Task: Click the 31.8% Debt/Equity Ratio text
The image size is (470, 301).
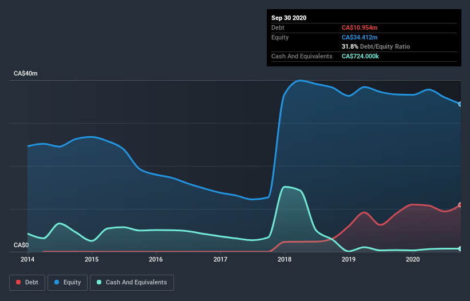Action: (x=376, y=46)
